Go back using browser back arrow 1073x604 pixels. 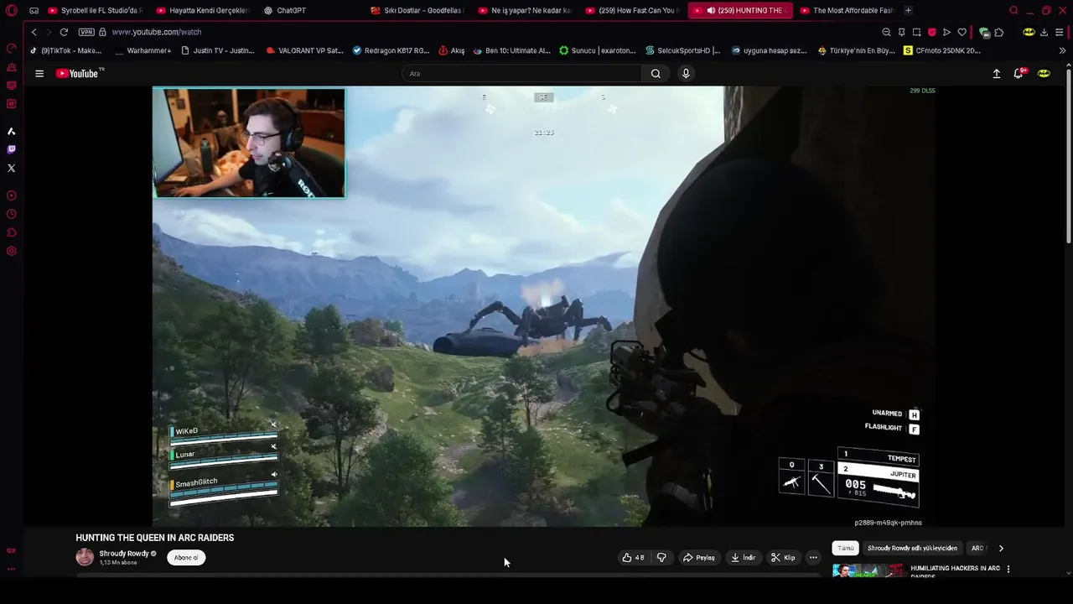pyautogui.click(x=34, y=32)
